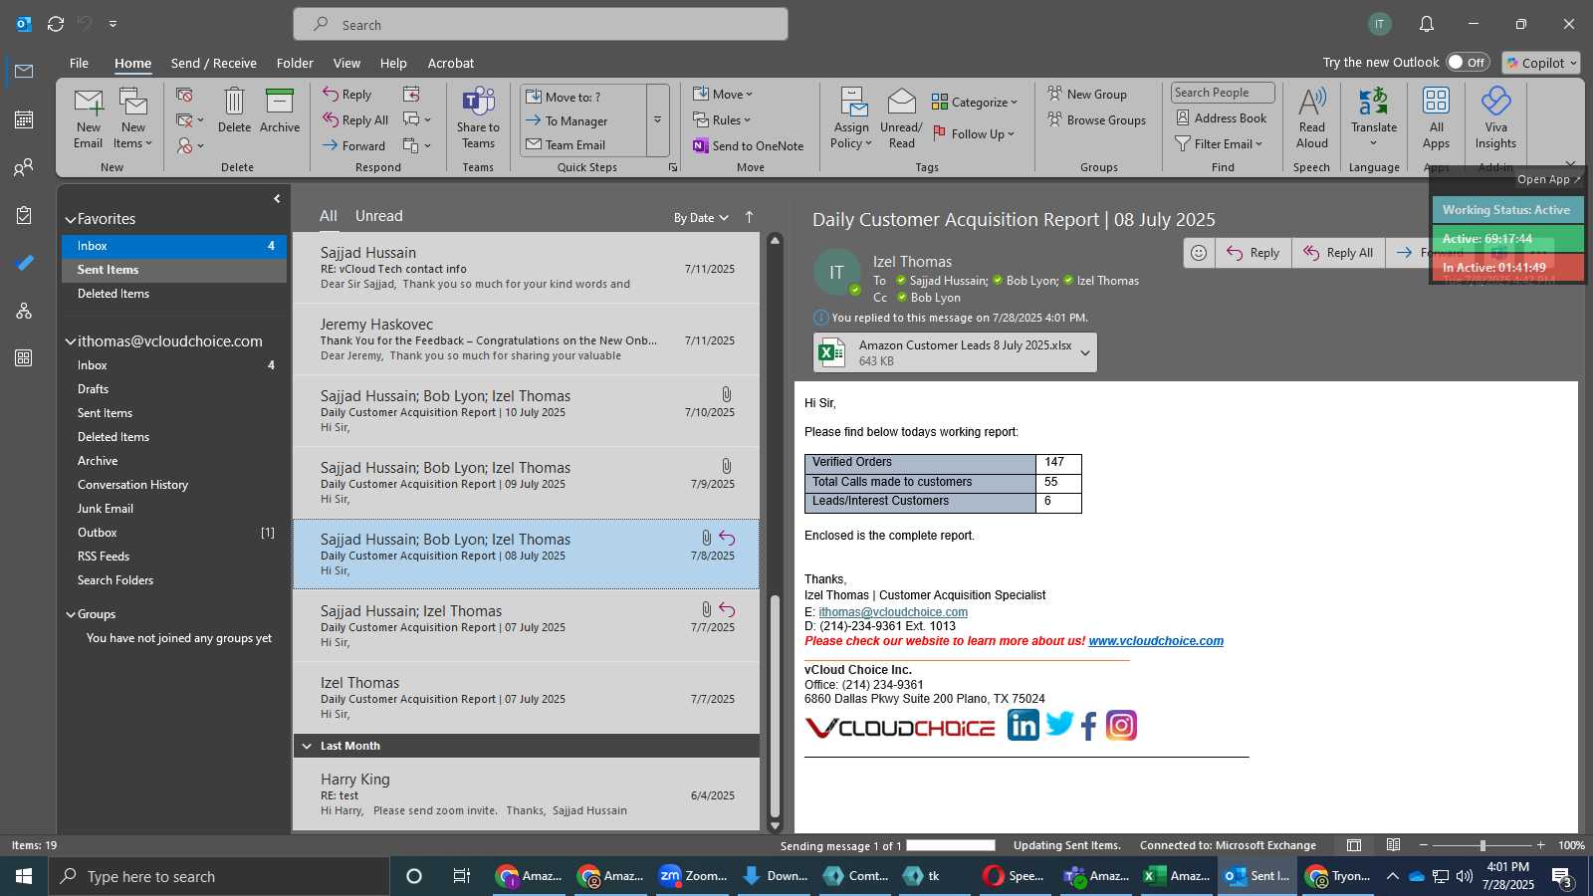1593x896 pixels.
Task: Switch to Unread filter
Action: (379, 216)
